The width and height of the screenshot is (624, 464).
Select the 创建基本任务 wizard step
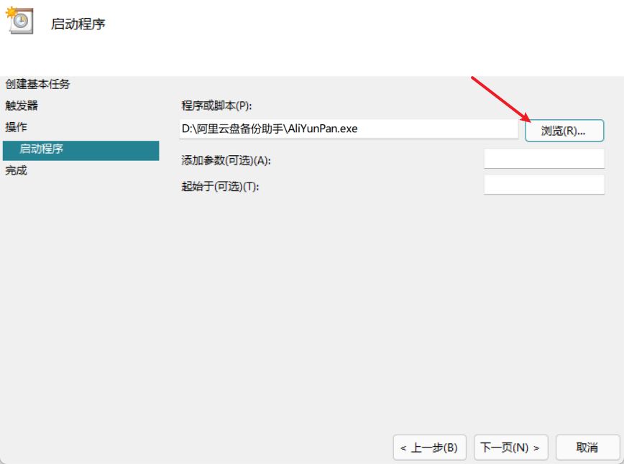tap(37, 84)
